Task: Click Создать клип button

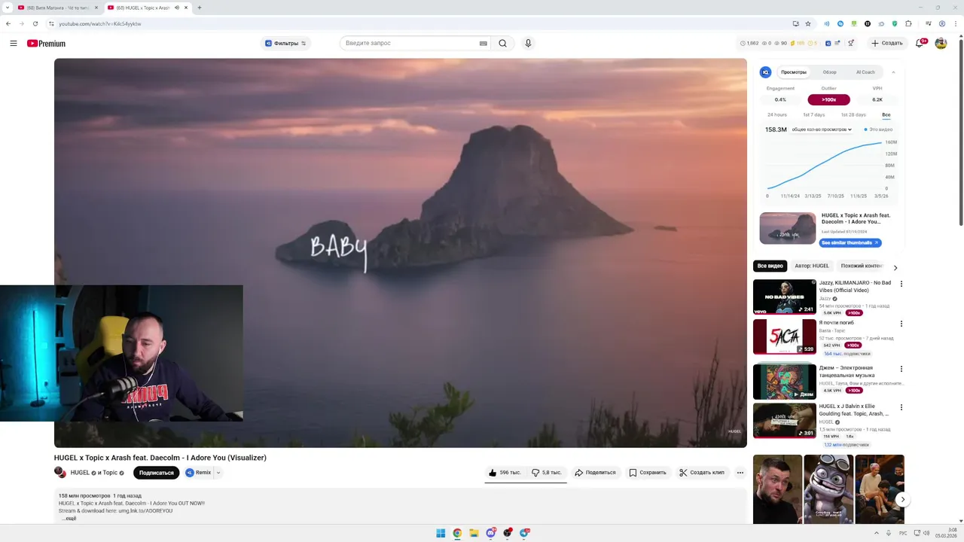Action: [702, 473]
